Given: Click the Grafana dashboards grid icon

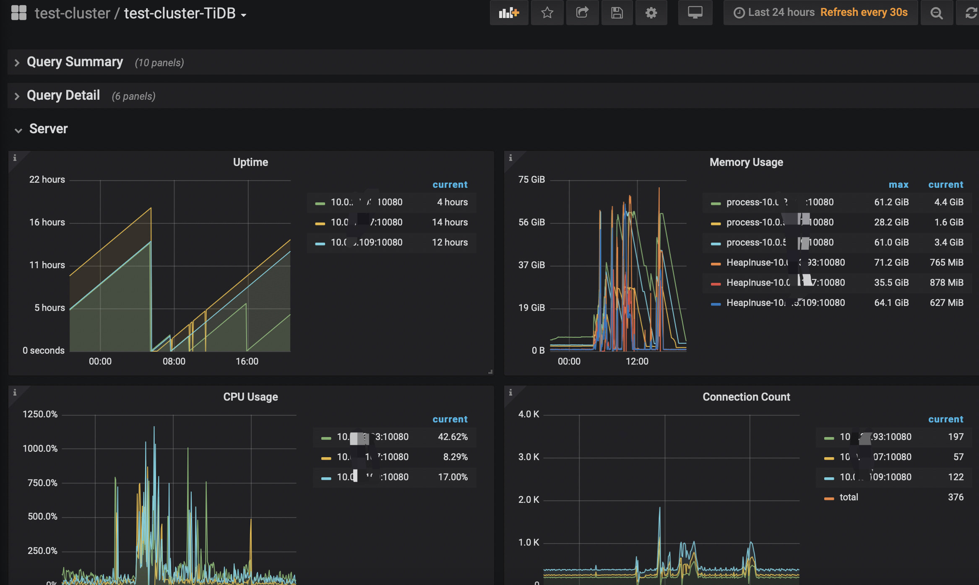Looking at the screenshot, I should [x=19, y=13].
